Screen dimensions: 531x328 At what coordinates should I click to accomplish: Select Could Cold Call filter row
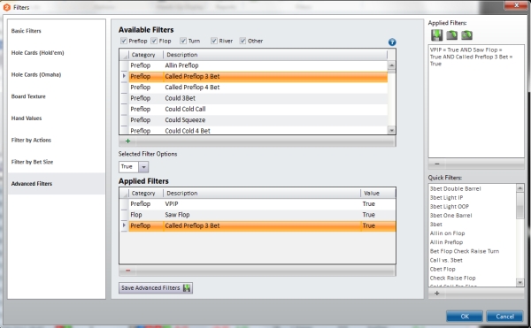[258, 109]
